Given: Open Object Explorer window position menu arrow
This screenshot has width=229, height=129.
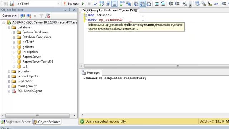Looking at the screenshot, I should (x=65, y=10).
